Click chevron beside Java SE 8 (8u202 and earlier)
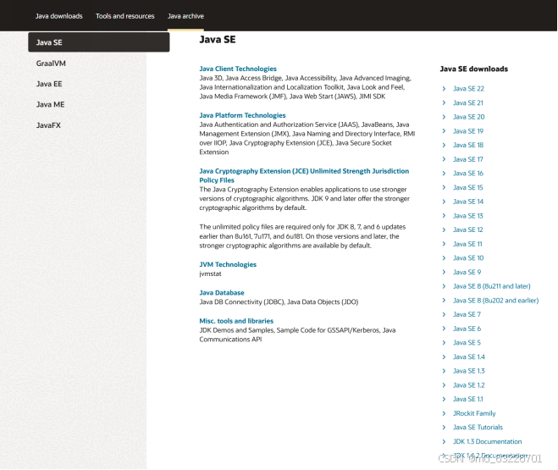Viewport: 558px width, 470px height. click(x=444, y=301)
